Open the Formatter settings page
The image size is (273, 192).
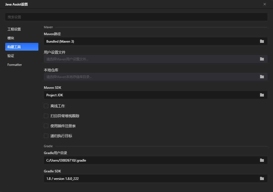coord(14,64)
